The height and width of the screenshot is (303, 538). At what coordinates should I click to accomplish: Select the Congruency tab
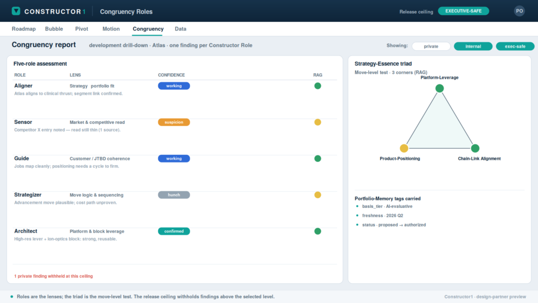tap(148, 29)
